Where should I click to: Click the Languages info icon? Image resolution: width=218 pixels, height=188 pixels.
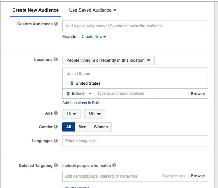tap(56, 141)
